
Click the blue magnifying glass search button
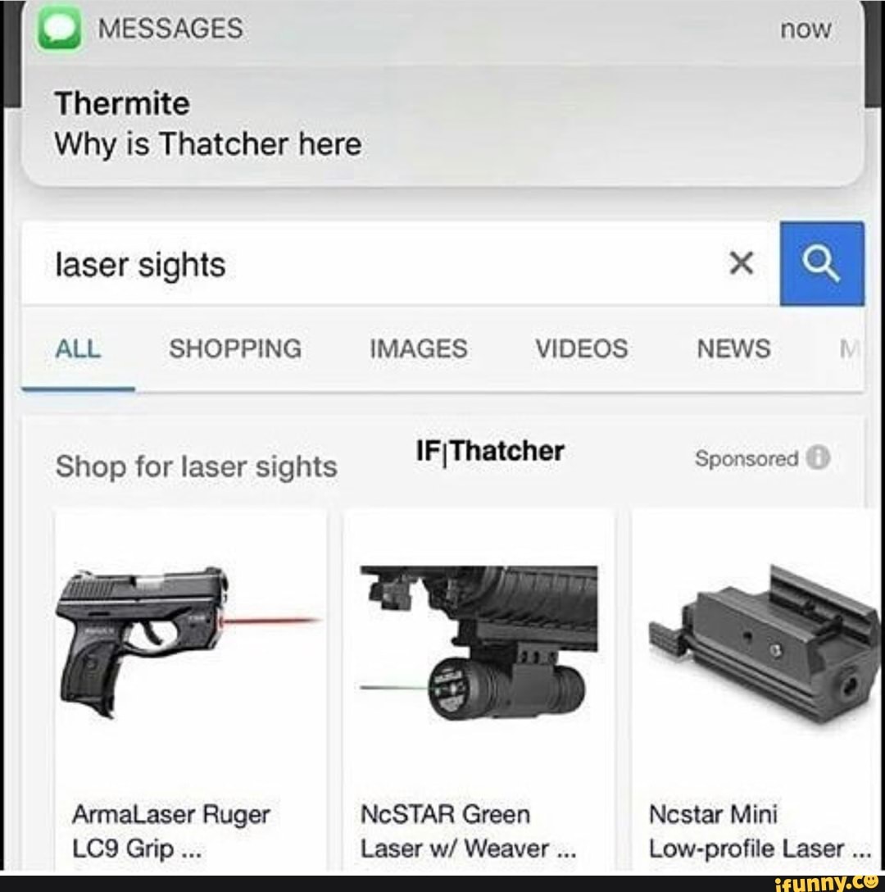click(x=822, y=264)
